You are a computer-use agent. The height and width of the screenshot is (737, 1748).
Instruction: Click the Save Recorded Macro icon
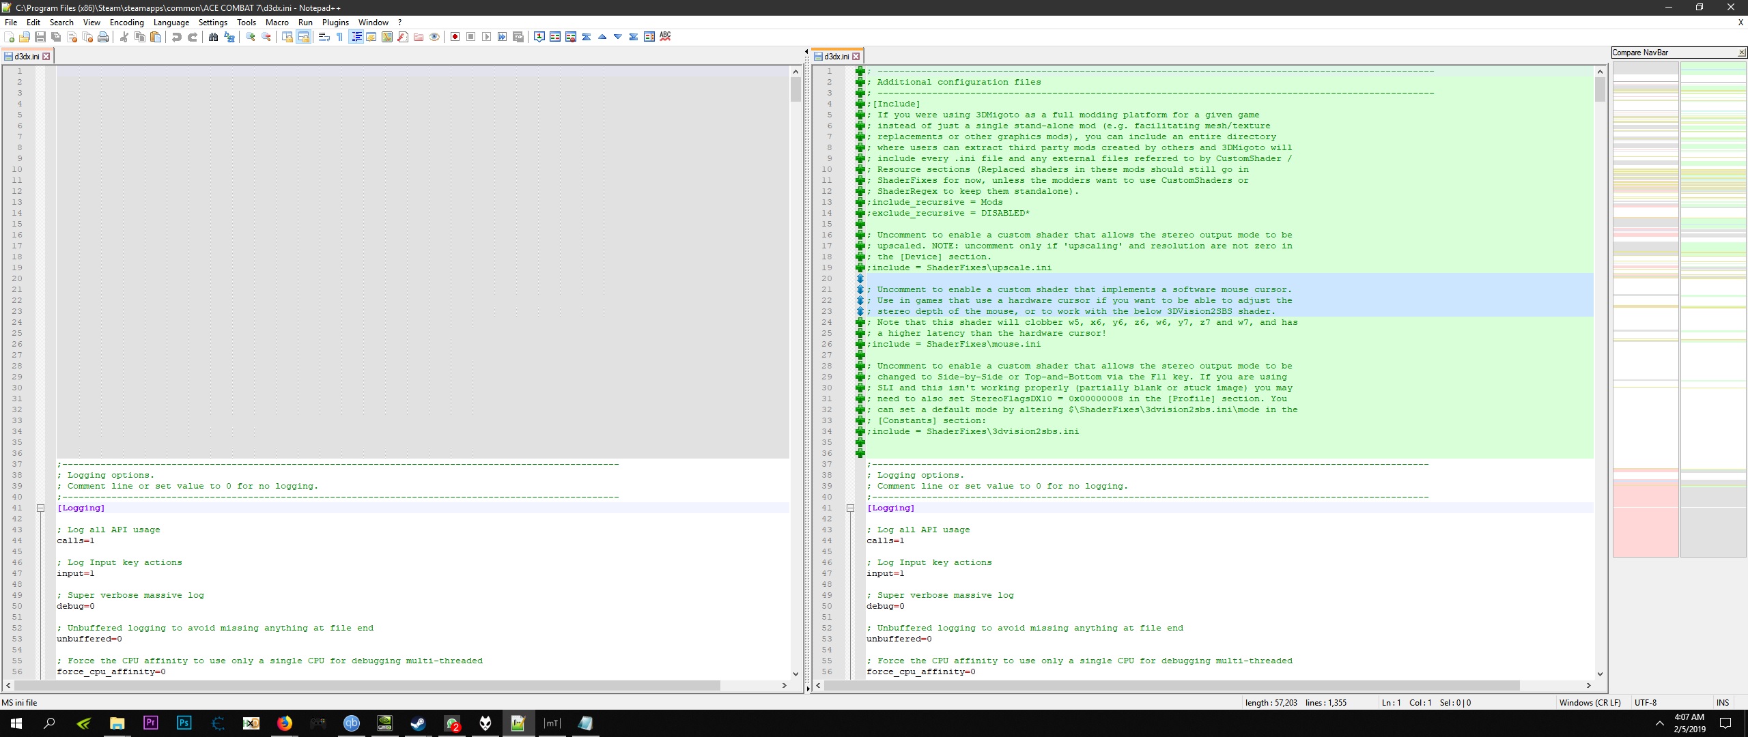coord(518,37)
